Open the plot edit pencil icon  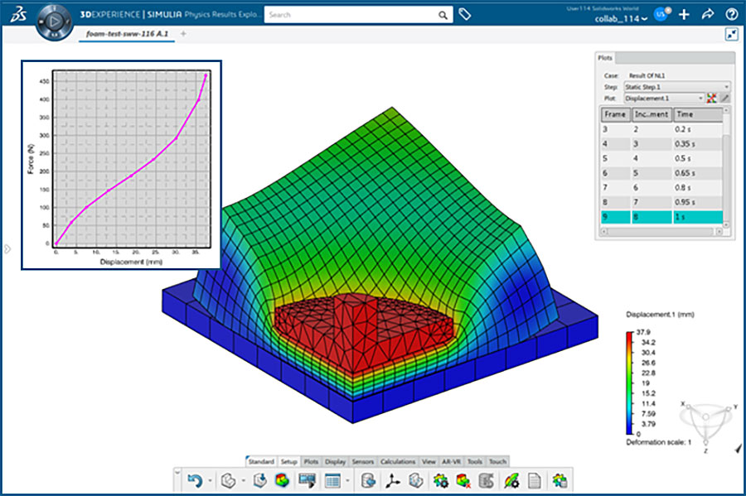point(726,98)
